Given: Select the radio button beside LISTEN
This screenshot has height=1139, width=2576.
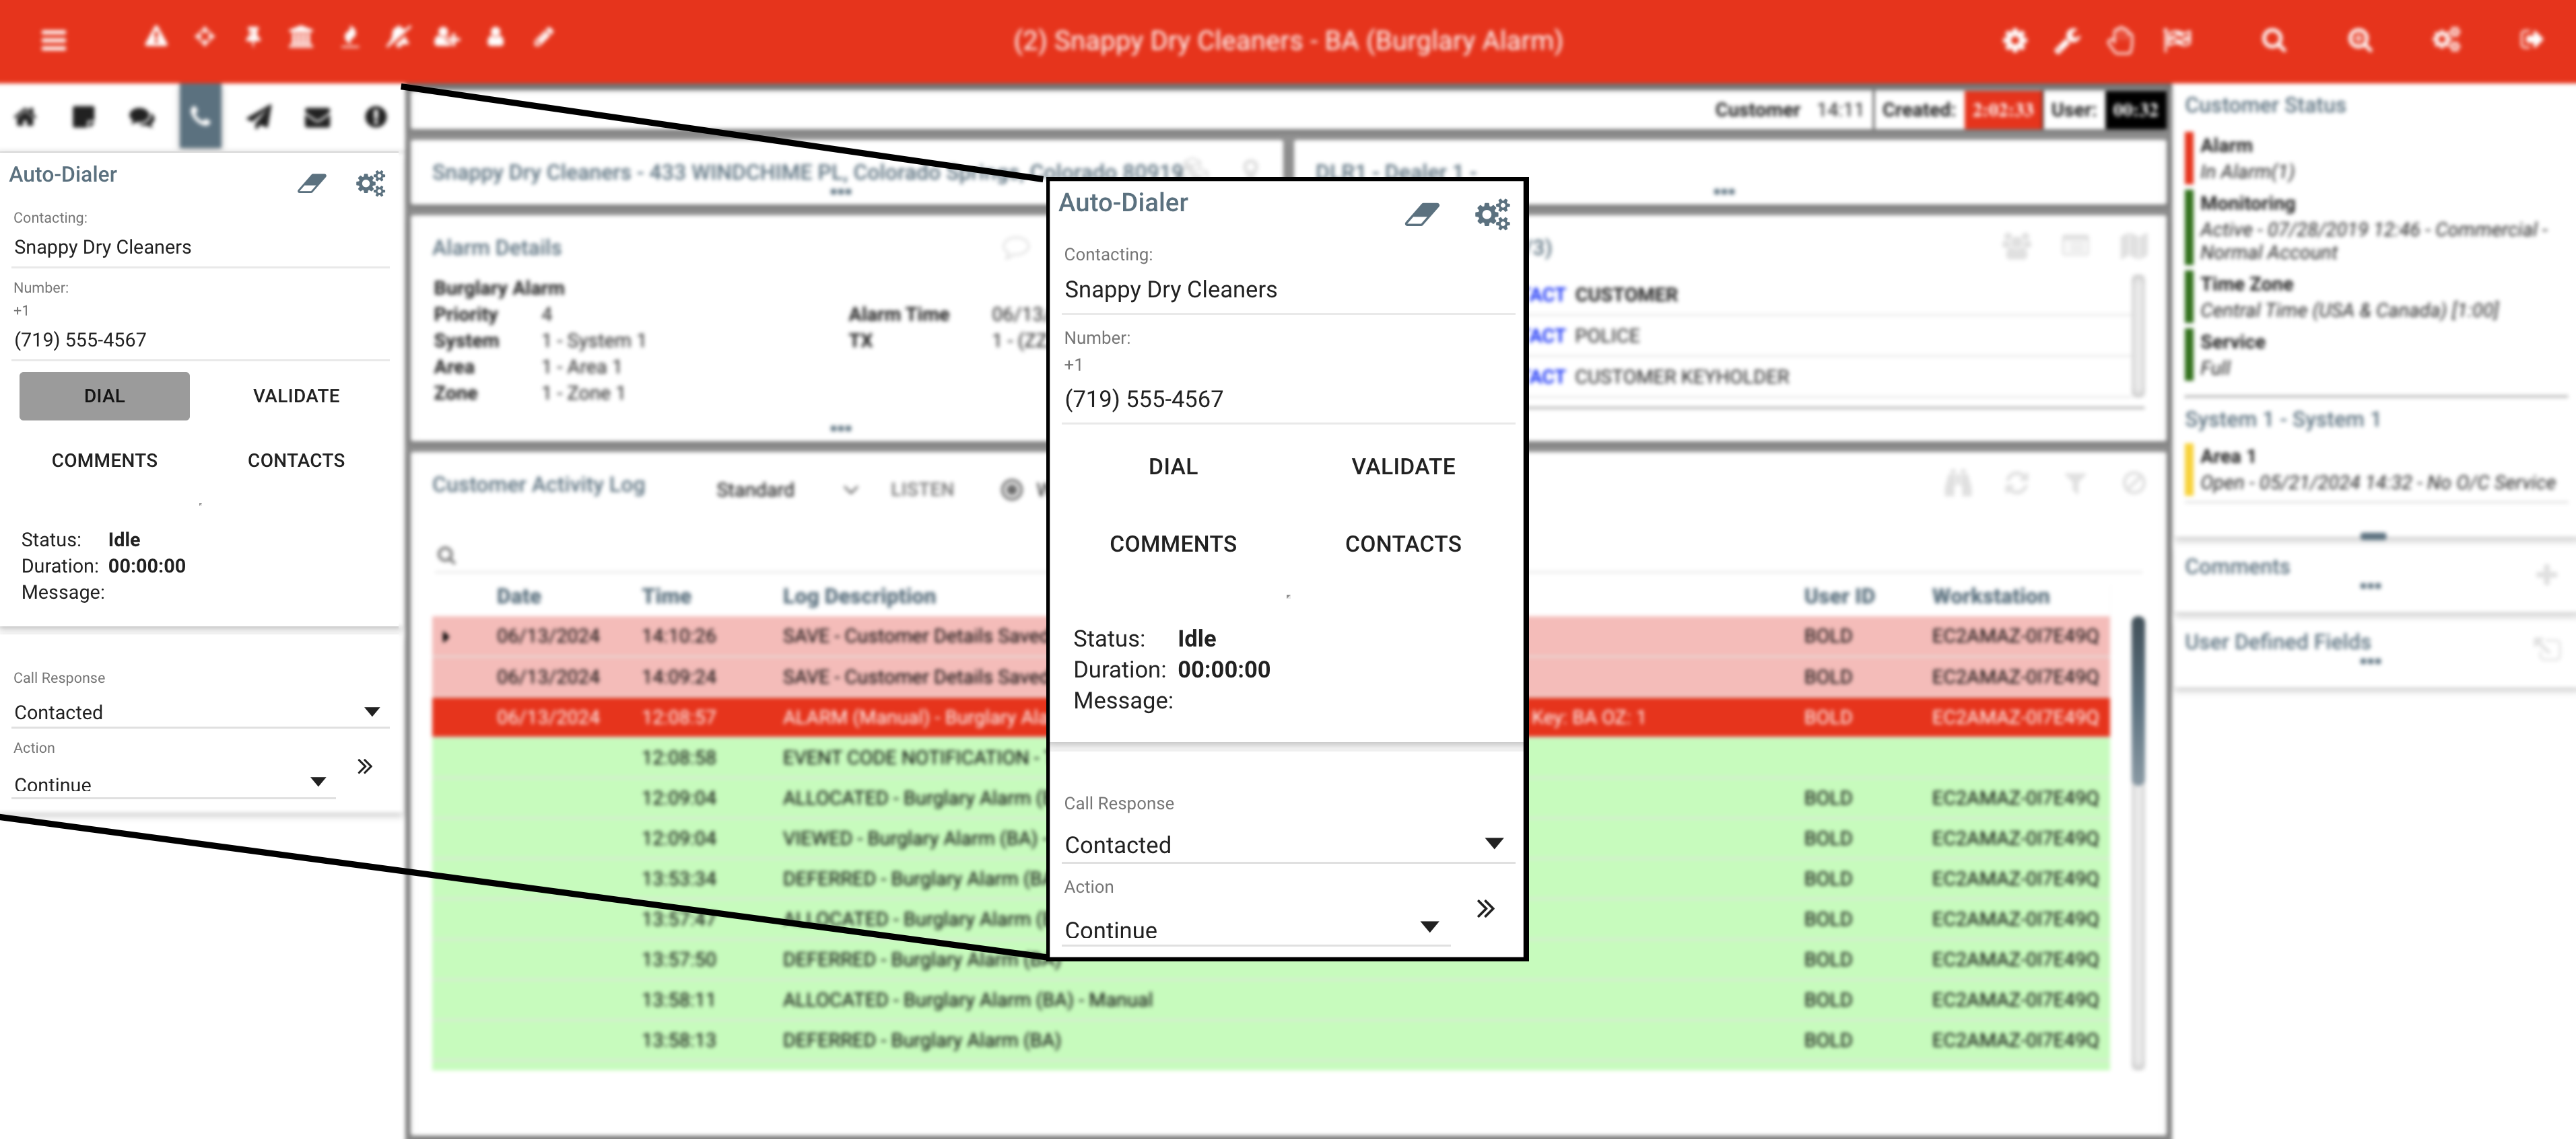Looking at the screenshot, I should 1011,488.
